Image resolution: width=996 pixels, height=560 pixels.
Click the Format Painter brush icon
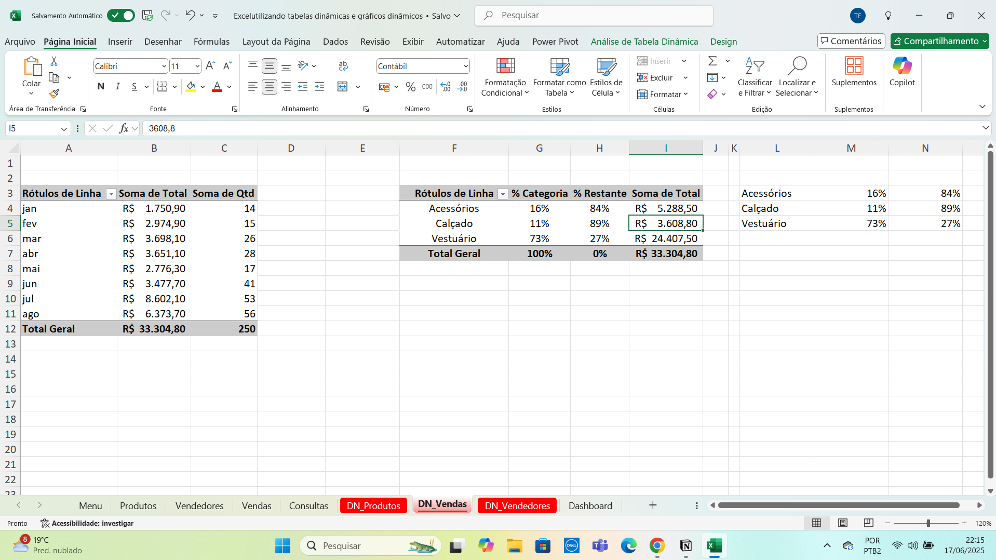(54, 94)
